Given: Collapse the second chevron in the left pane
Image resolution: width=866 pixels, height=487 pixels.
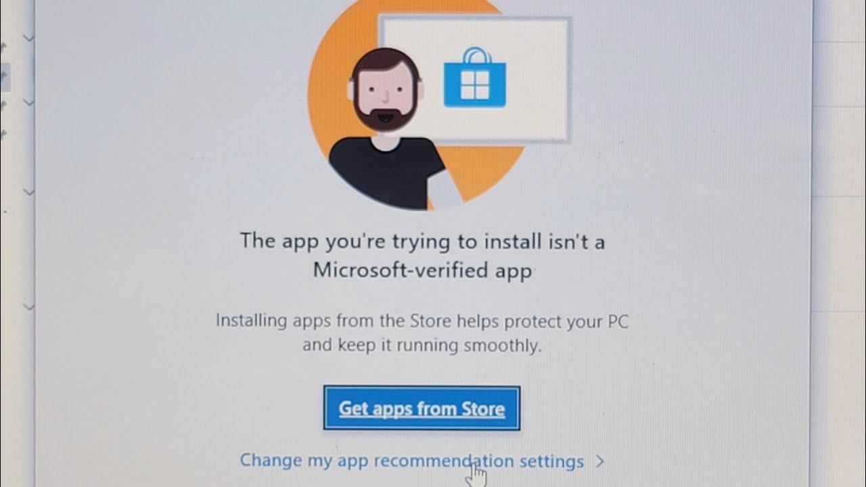Looking at the screenshot, I should [x=28, y=101].
